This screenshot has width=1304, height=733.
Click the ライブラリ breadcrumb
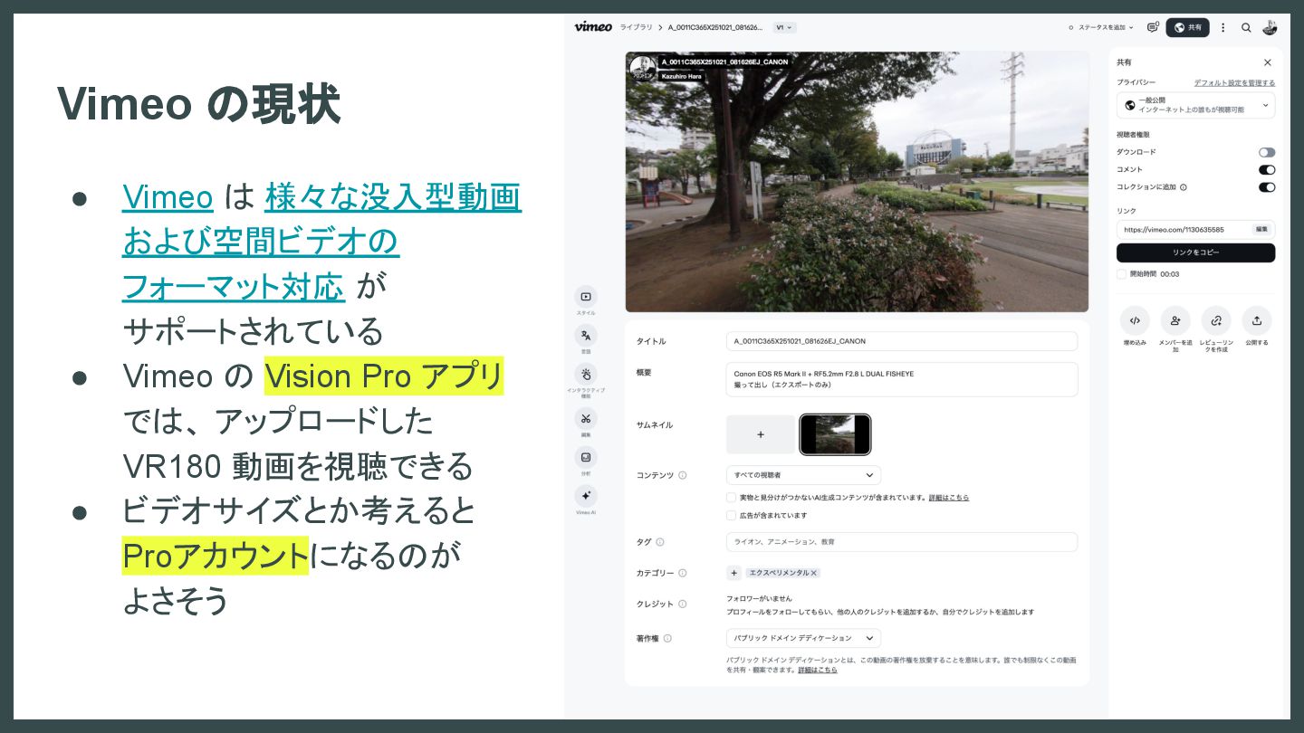637,27
